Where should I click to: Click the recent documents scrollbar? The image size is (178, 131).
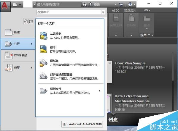[173, 67]
